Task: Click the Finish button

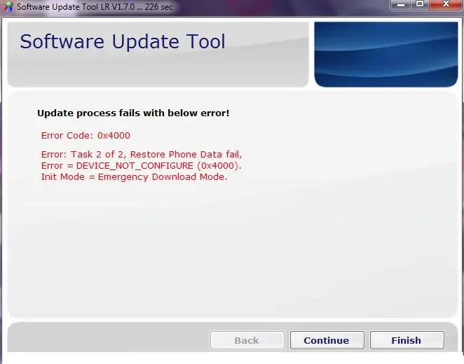Action: tap(407, 340)
